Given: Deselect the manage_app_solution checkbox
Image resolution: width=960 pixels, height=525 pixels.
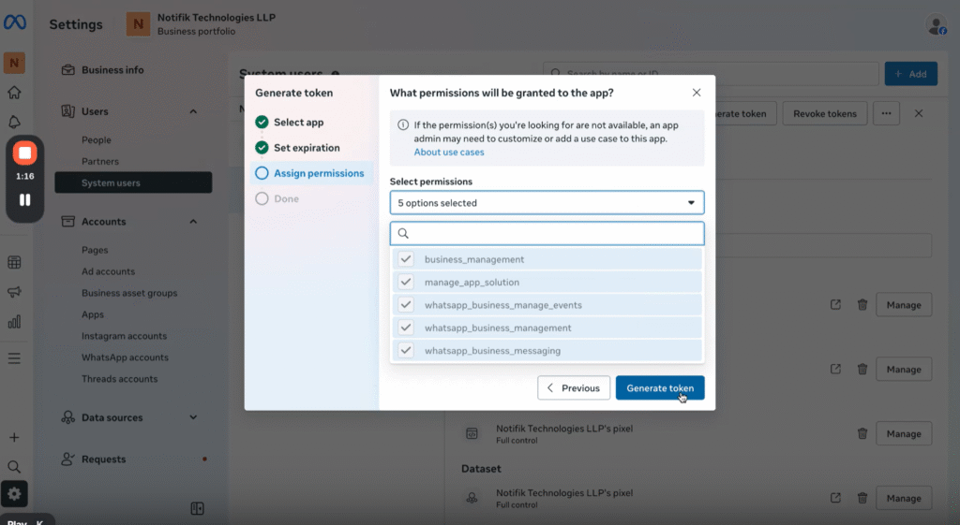Looking at the screenshot, I should tap(406, 282).
